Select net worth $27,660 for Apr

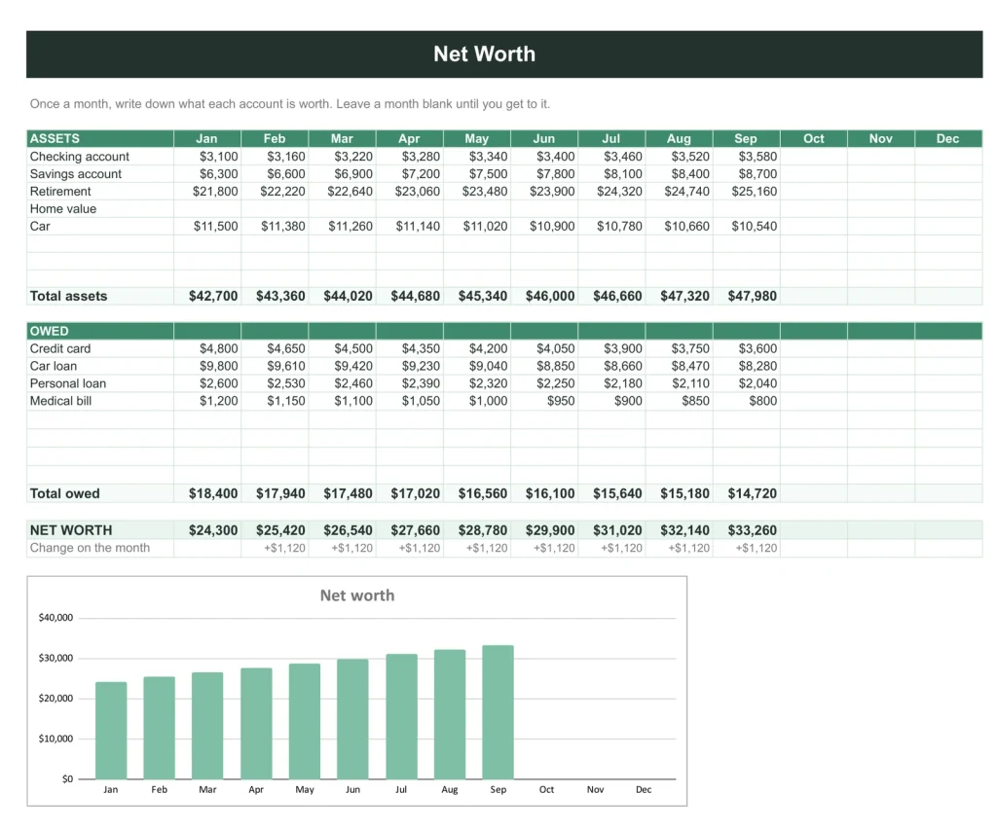pos(410,530)
